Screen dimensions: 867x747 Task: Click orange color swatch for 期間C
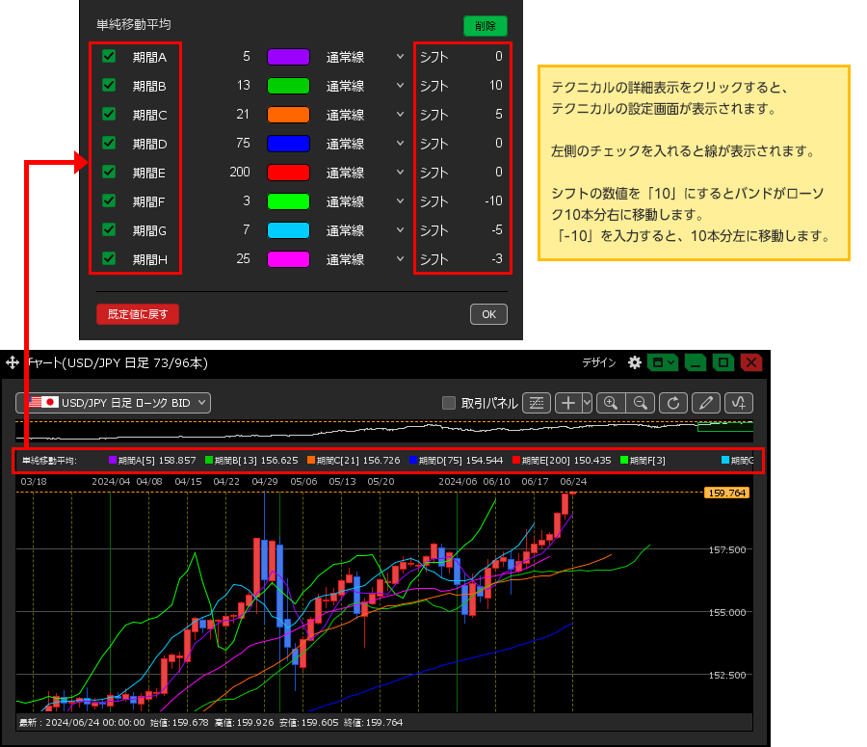point(289,115)
